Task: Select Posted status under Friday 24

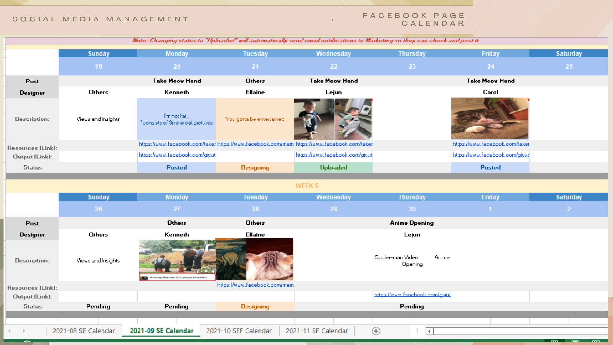Action: (490, 167)
